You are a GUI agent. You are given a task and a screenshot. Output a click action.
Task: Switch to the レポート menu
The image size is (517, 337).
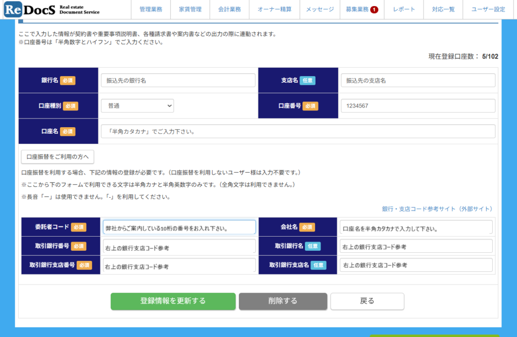404,10
